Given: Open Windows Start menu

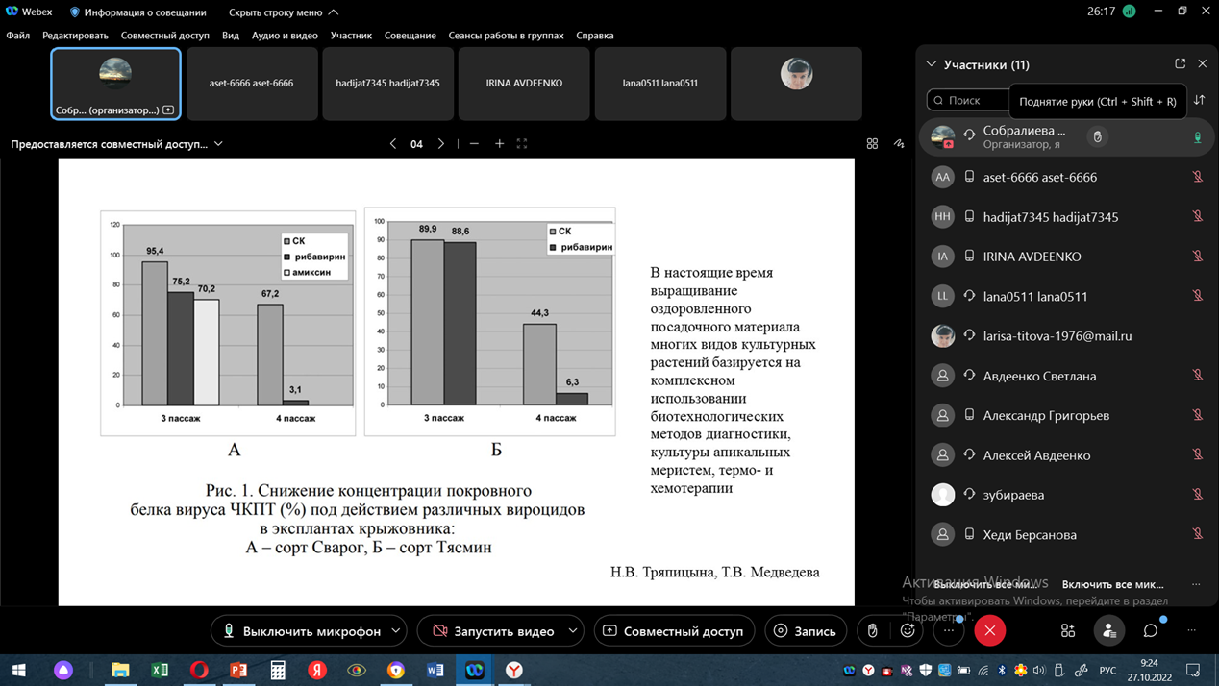Looking at the screenshot, I should click(18, 670).
